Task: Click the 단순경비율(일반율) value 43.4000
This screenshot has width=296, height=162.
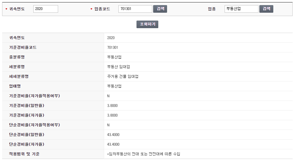Action: (113, 135)
